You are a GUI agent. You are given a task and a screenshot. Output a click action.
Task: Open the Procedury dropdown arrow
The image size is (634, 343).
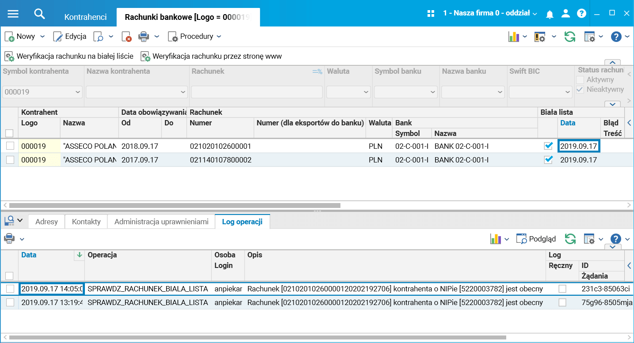point(219,37)
